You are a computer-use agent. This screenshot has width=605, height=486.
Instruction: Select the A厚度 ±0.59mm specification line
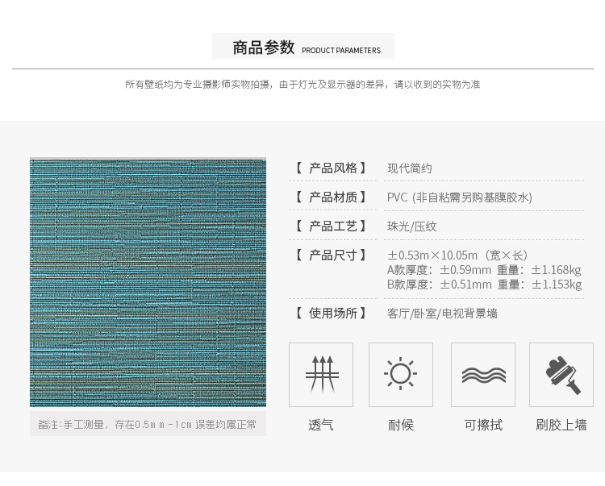(x=484, y=270)
